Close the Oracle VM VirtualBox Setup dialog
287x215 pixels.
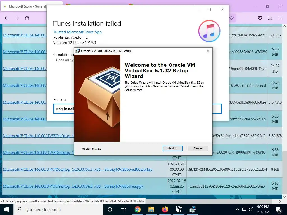pos(208,51)
